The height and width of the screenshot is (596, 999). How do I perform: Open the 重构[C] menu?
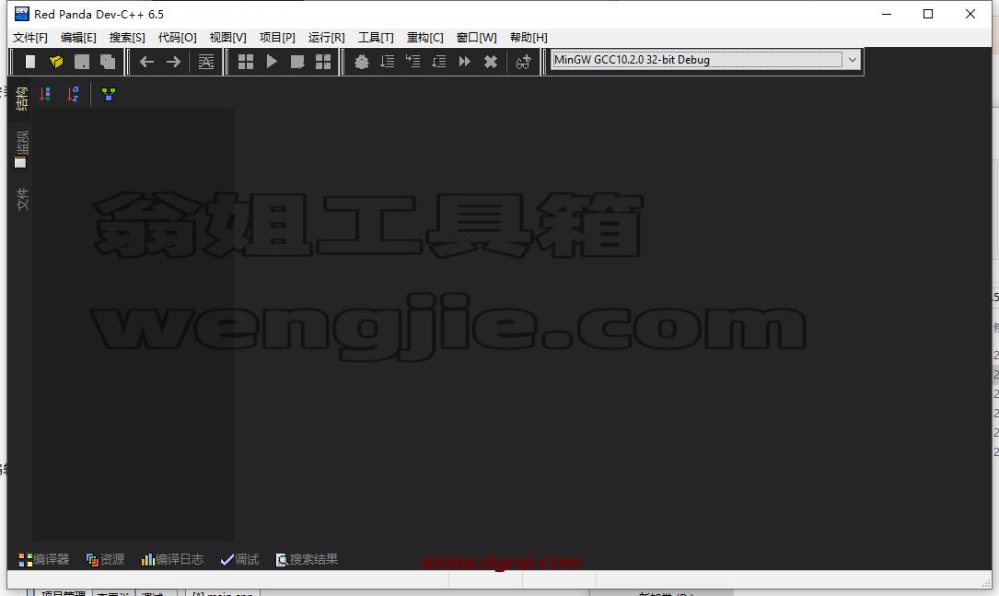(x=425, y=38)
